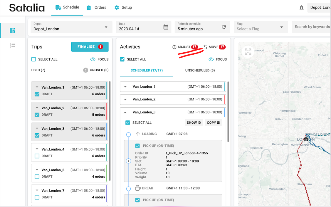Image resolution: width=331 pixels, height=207 pixels.
Task: Click the Finalise button
Action: pos(90,47)
